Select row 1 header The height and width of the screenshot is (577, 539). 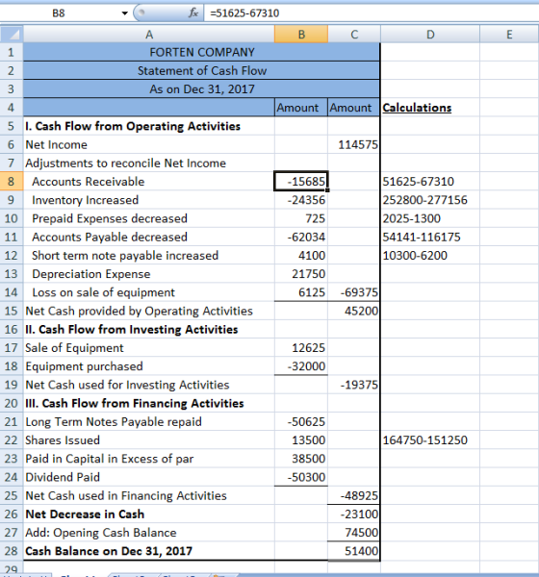(x=12, y=52)
